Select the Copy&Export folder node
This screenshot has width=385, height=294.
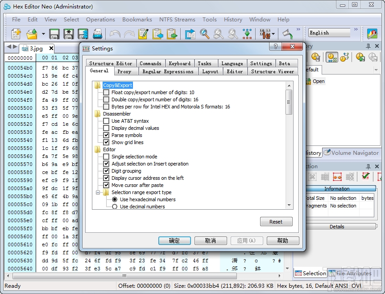(117, 85)
